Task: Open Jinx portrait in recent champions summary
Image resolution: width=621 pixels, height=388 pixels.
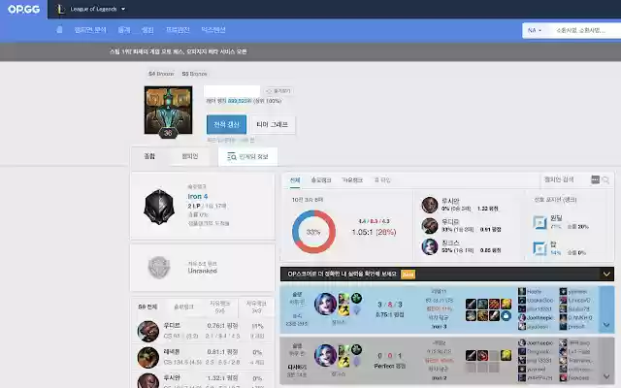Action: coord(430,246)
